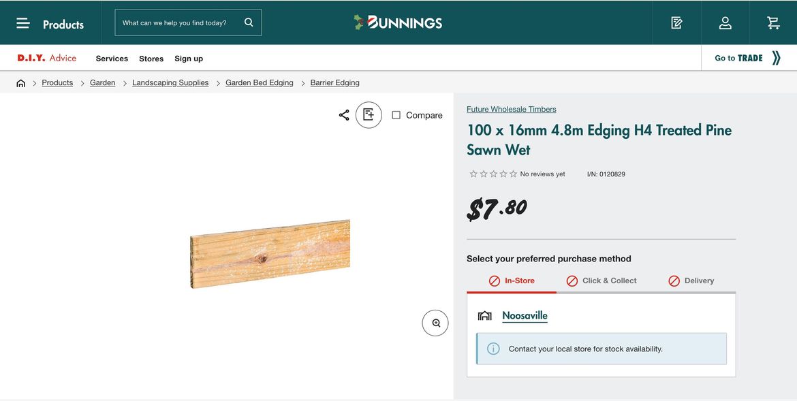Open the shopping cart icon
The height and width of the screenshot is (401, 797).
[x=773, y=22]
